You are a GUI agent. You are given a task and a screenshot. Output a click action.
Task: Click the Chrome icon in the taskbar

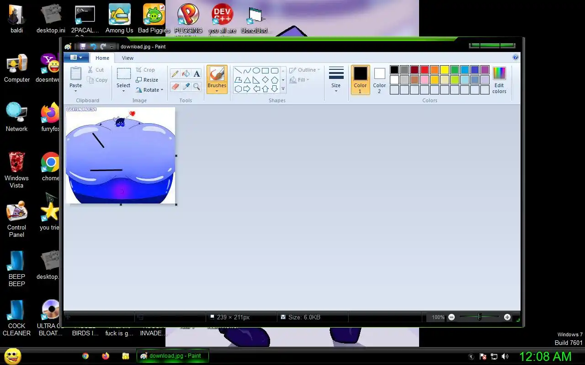[x=85, y=356]
